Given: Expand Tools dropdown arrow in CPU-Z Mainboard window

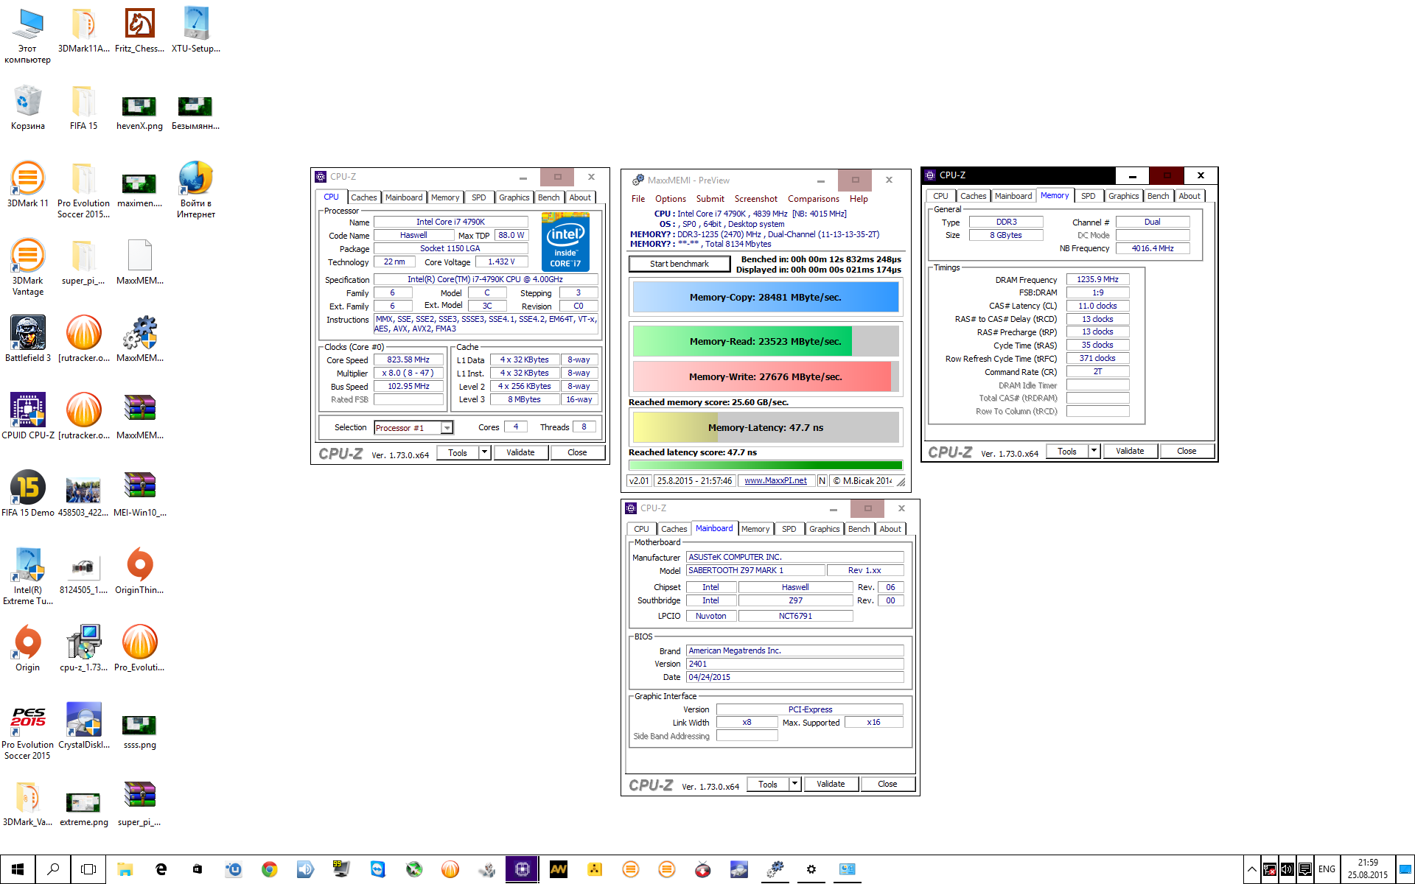Looking at the screenshot, I should [795, 784].
